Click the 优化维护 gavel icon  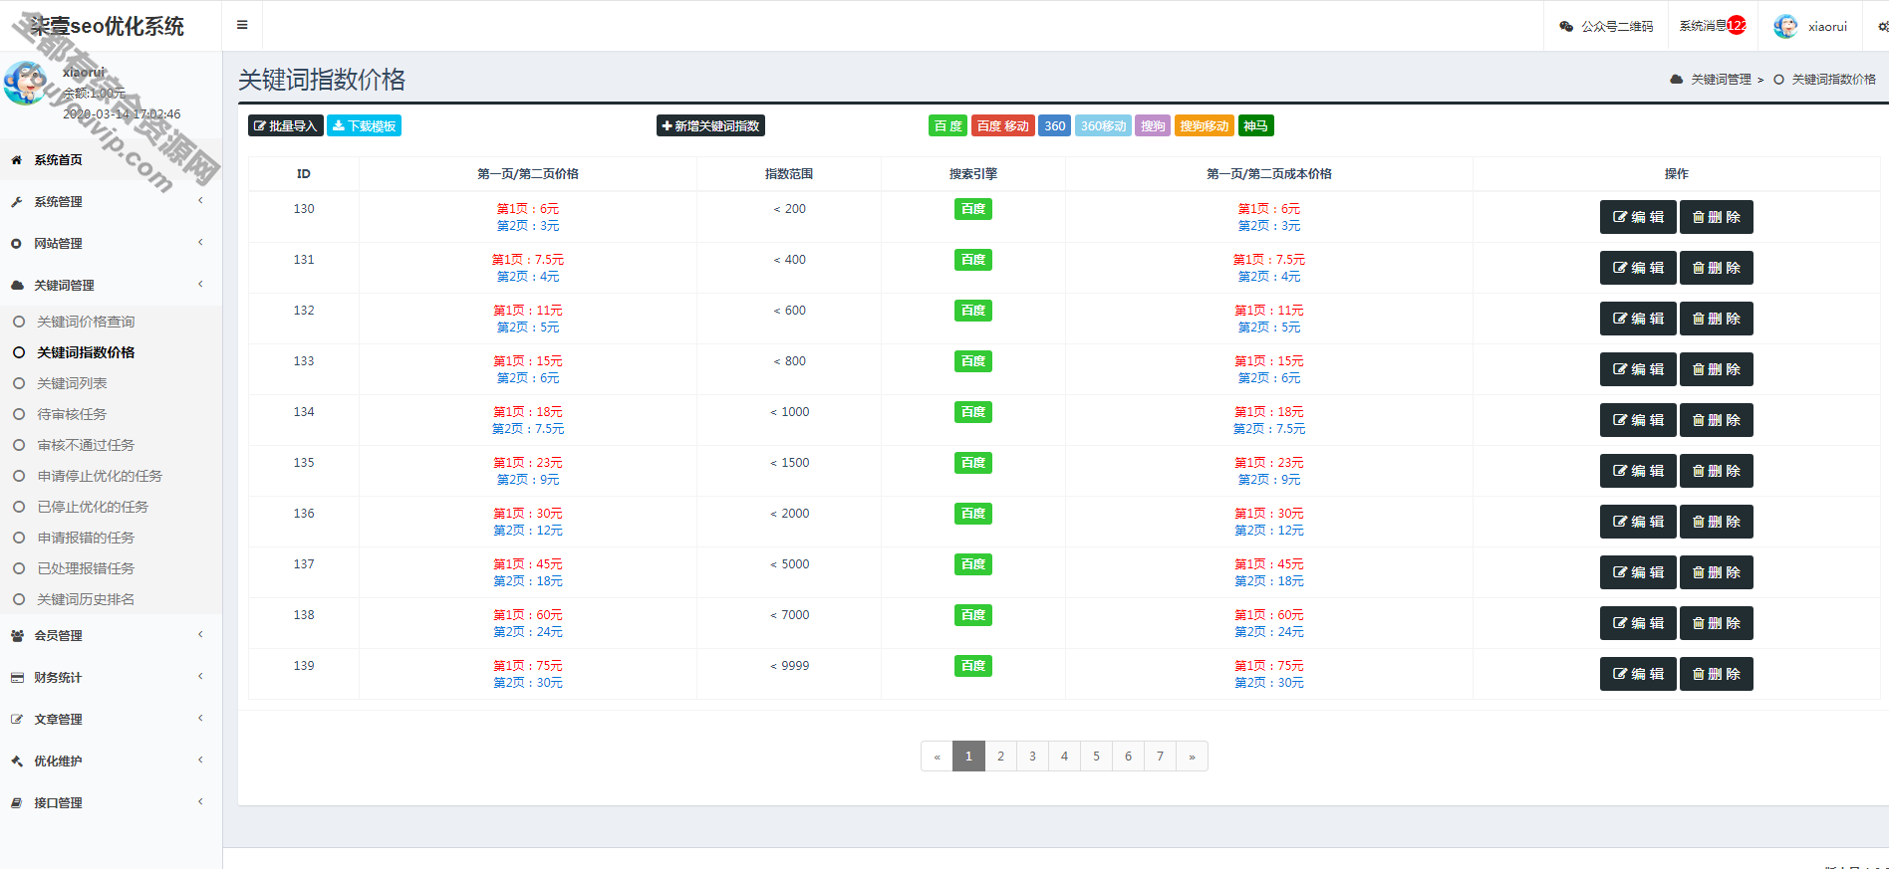click(17, 761)
